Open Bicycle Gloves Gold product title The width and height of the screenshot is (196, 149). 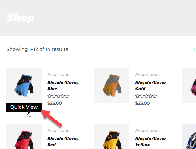pyautogui.click(x=151, y=85)
